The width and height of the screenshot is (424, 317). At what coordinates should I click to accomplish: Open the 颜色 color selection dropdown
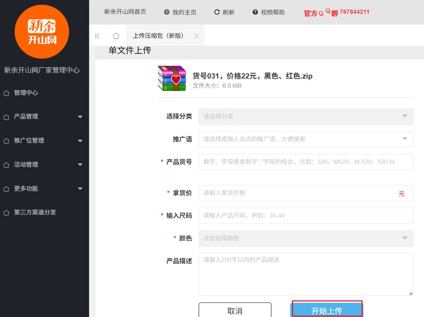click(305, 238)
